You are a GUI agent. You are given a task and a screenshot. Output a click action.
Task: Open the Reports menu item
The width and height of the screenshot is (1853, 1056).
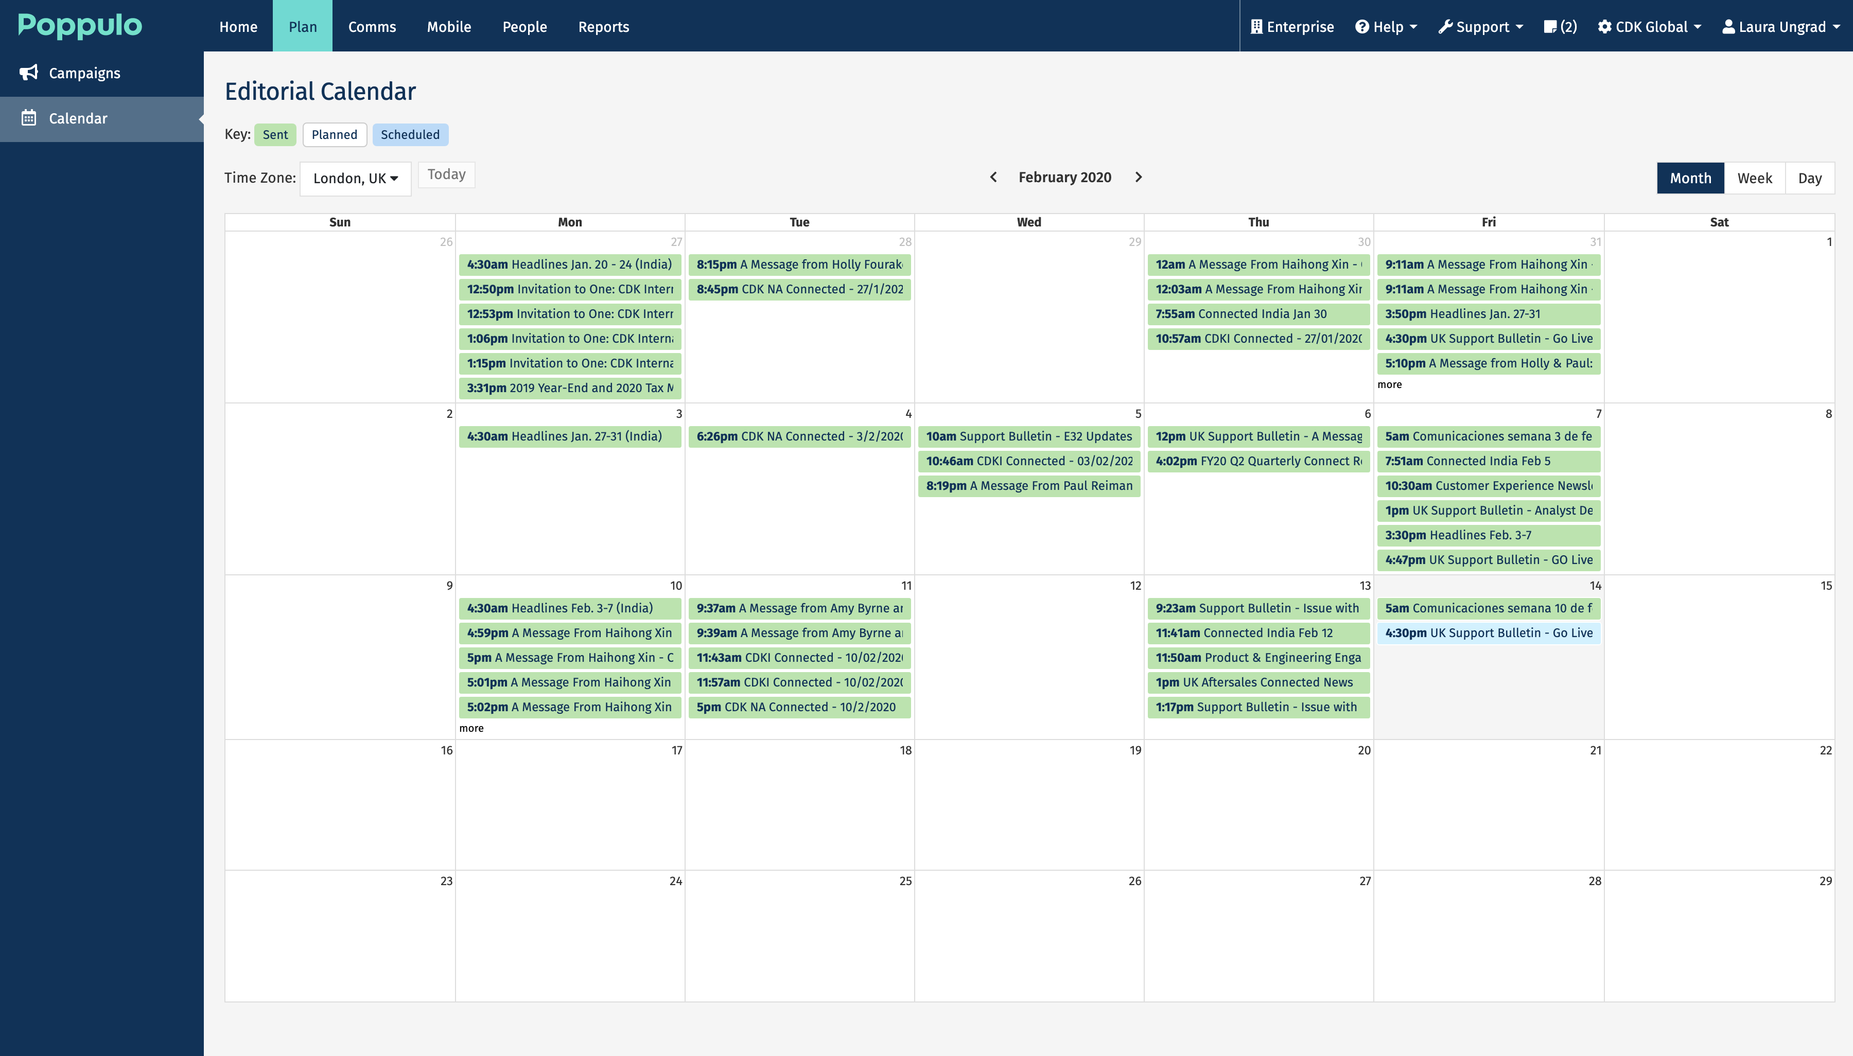pos(603,26)
